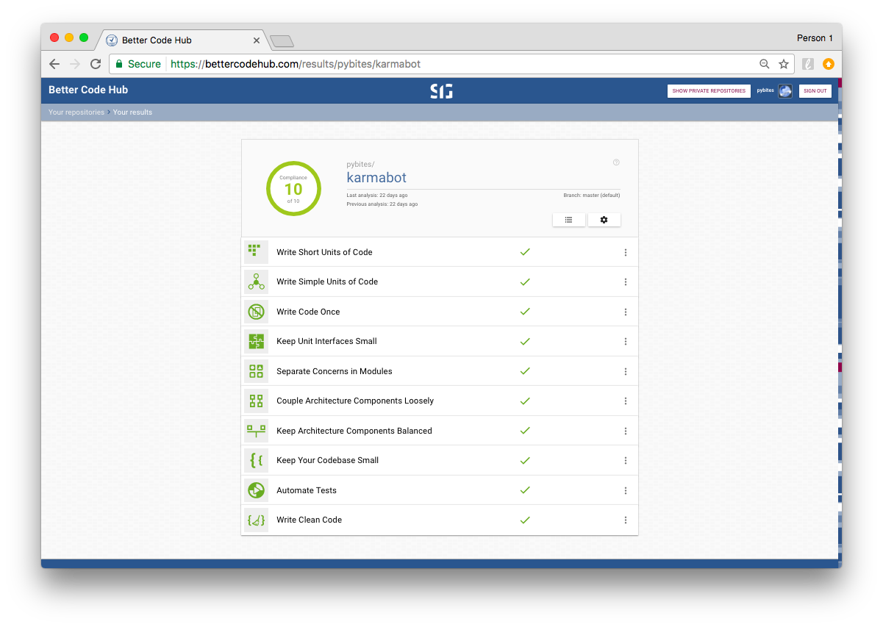Image resolution: width=883 pixels, height=627 pixels.
Task: Click the Keep Unit Interfaces Small puzzle icon
Action: point(255,341)
